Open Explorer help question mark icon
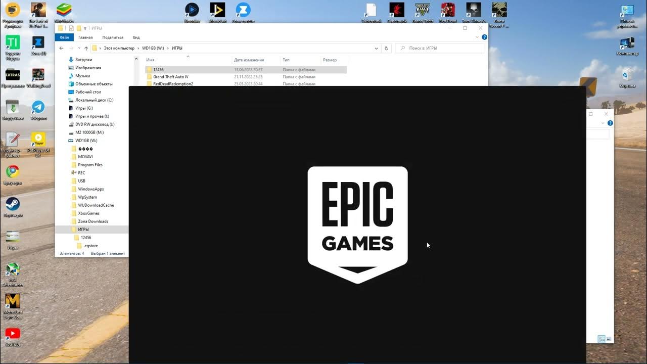The image size is (647, 364). (485, 37)
